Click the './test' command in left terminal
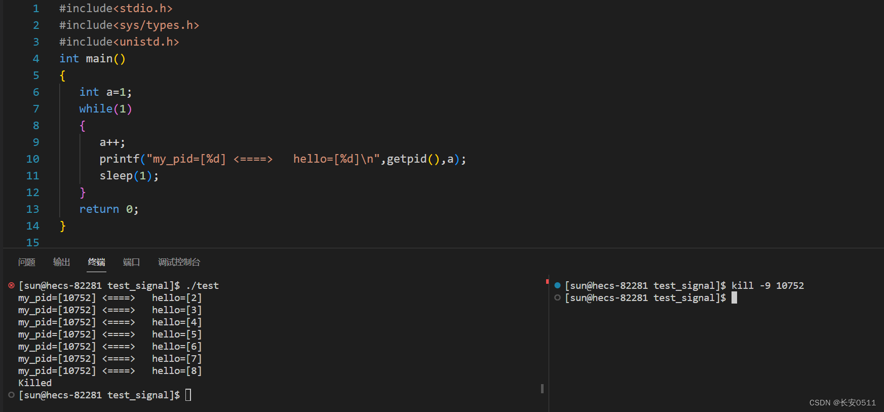Screen dimensions: 884x412 coord(202,286)
